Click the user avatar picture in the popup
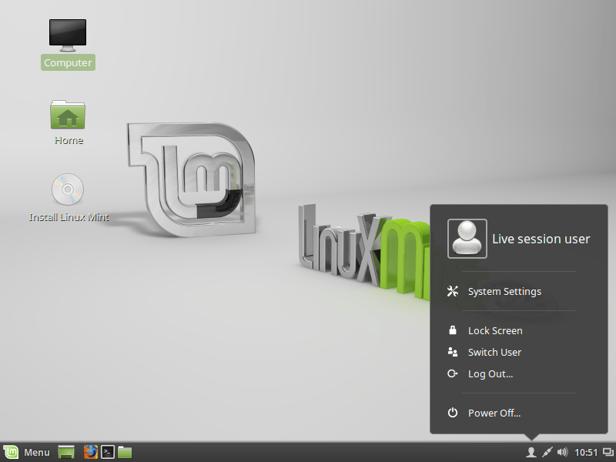 coord(467,239)
